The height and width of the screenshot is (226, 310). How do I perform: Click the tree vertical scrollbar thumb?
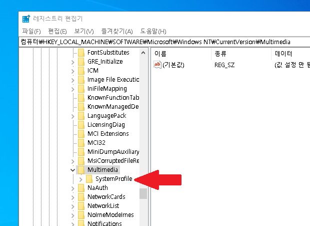click(143, 193)
